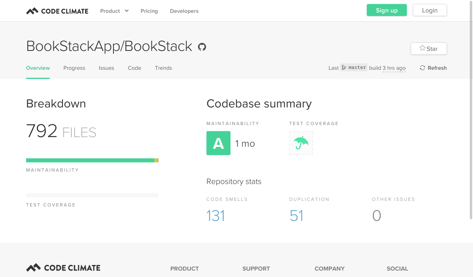The image size is (473, 277).
Task: Click the Sign up button
Action: coord(387,10)
